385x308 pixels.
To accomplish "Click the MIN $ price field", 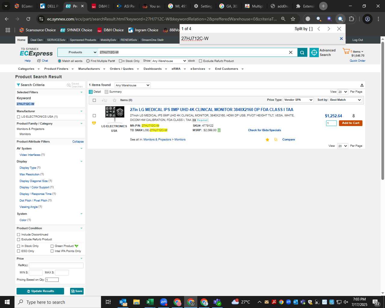I will (35, 273).
